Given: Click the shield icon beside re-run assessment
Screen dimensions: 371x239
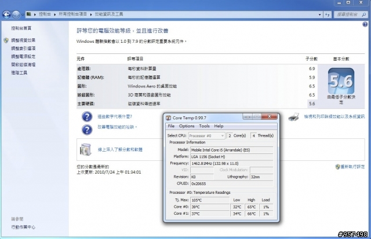Looking at the screenshot, I should (337, 167).
